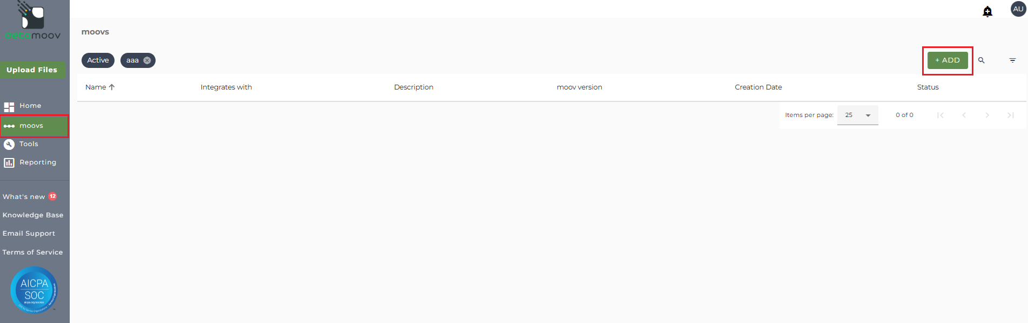Screen dimensions: 1028x323
Task: Go to last page
Action: pyautogui.click(x=1010, y=115)
